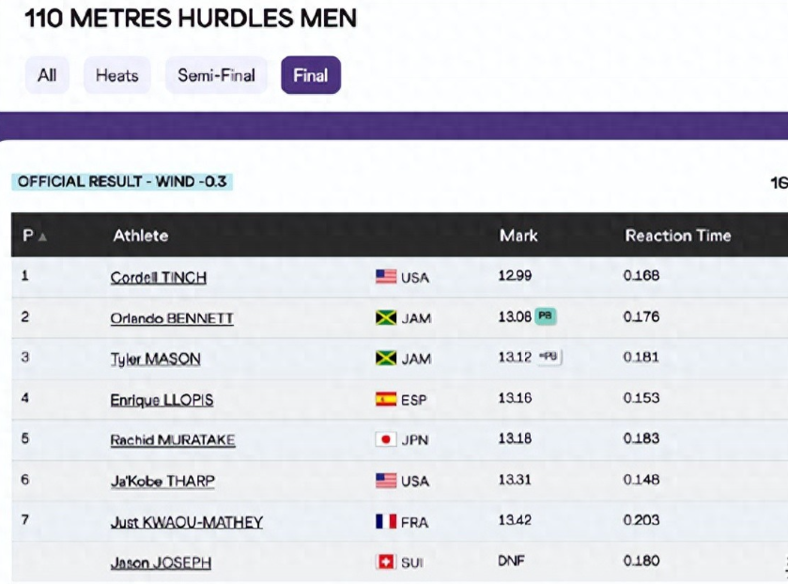Open Cordell TINCH athlete profile
Viewport: 788px width, 584px height.
point(159,278)
